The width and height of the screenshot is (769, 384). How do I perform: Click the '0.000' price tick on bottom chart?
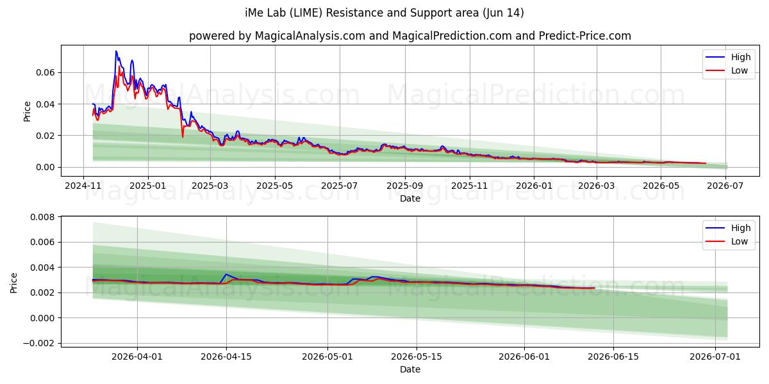point(44,318)
